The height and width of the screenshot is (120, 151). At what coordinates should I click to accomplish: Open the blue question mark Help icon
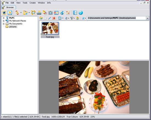pyautogui.click(x=81, y=13)
